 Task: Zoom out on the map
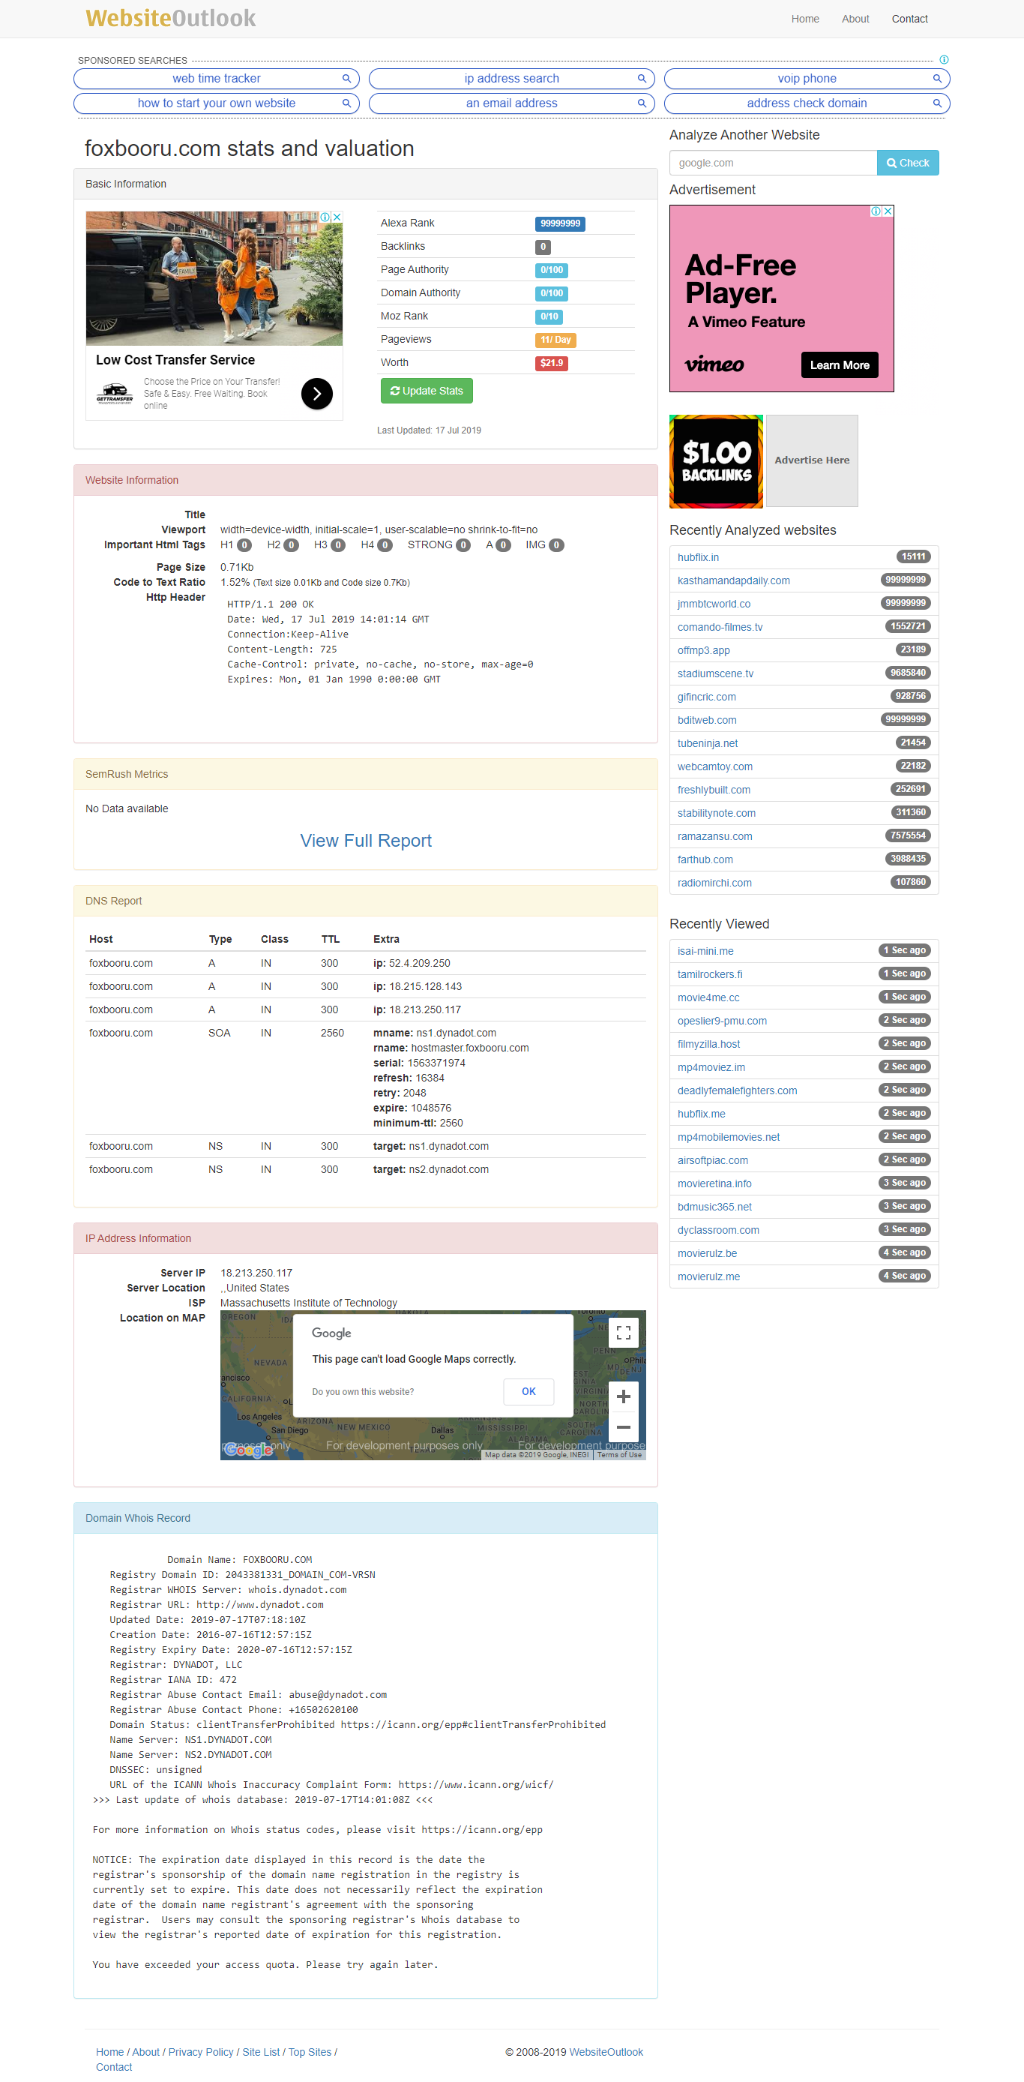click(x=624, y=1426)
